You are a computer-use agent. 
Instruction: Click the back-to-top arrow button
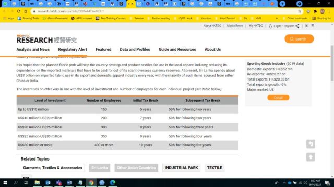pos(311,157)
